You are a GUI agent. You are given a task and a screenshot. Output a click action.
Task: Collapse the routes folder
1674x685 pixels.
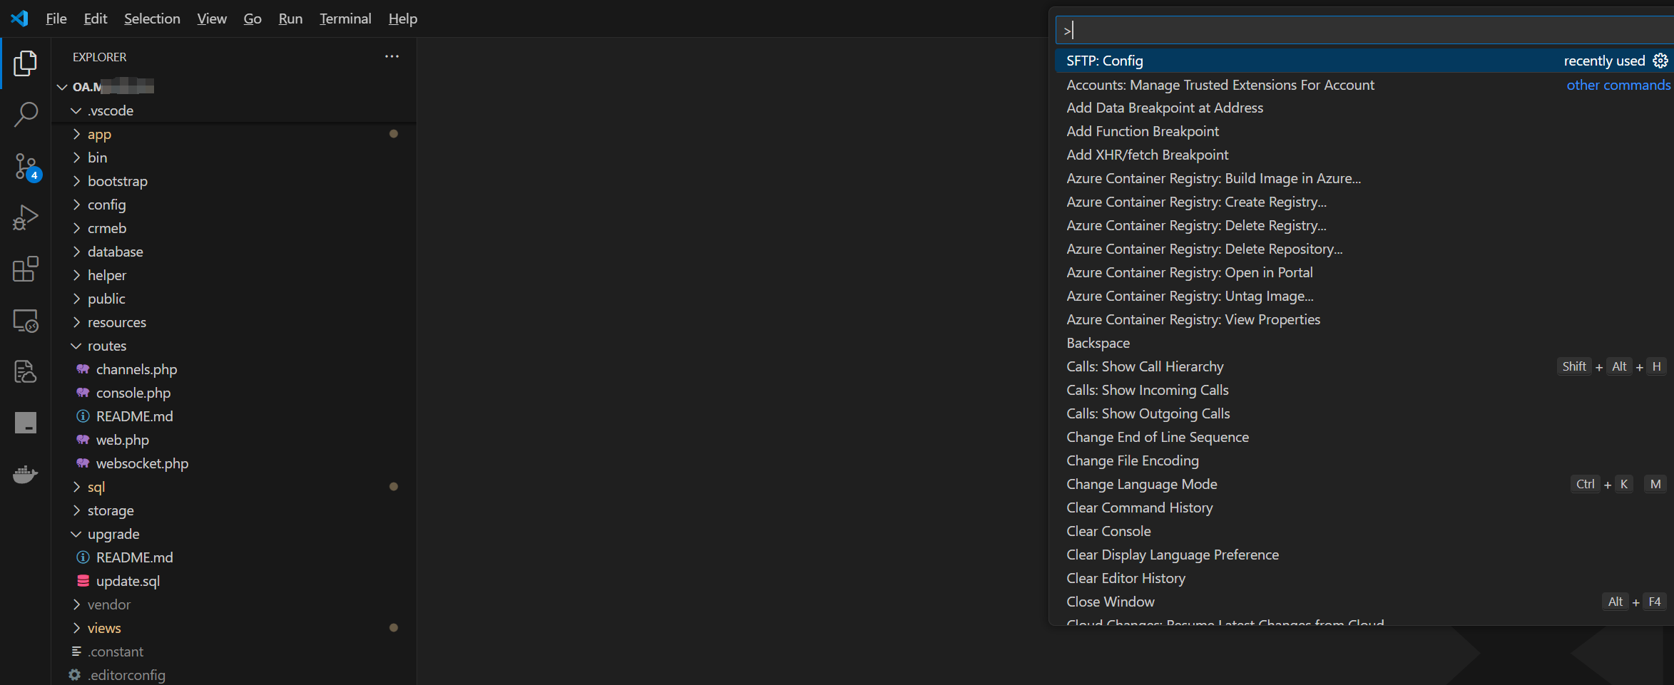click(234, 346)
